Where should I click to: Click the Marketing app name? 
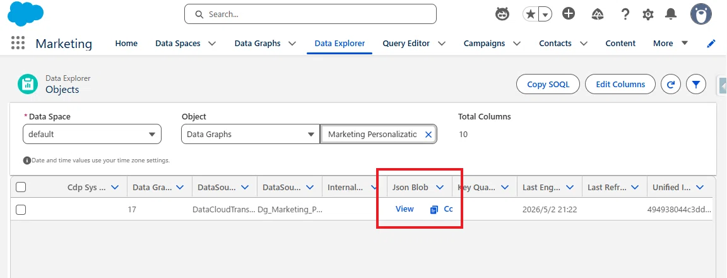pos(64,44)
